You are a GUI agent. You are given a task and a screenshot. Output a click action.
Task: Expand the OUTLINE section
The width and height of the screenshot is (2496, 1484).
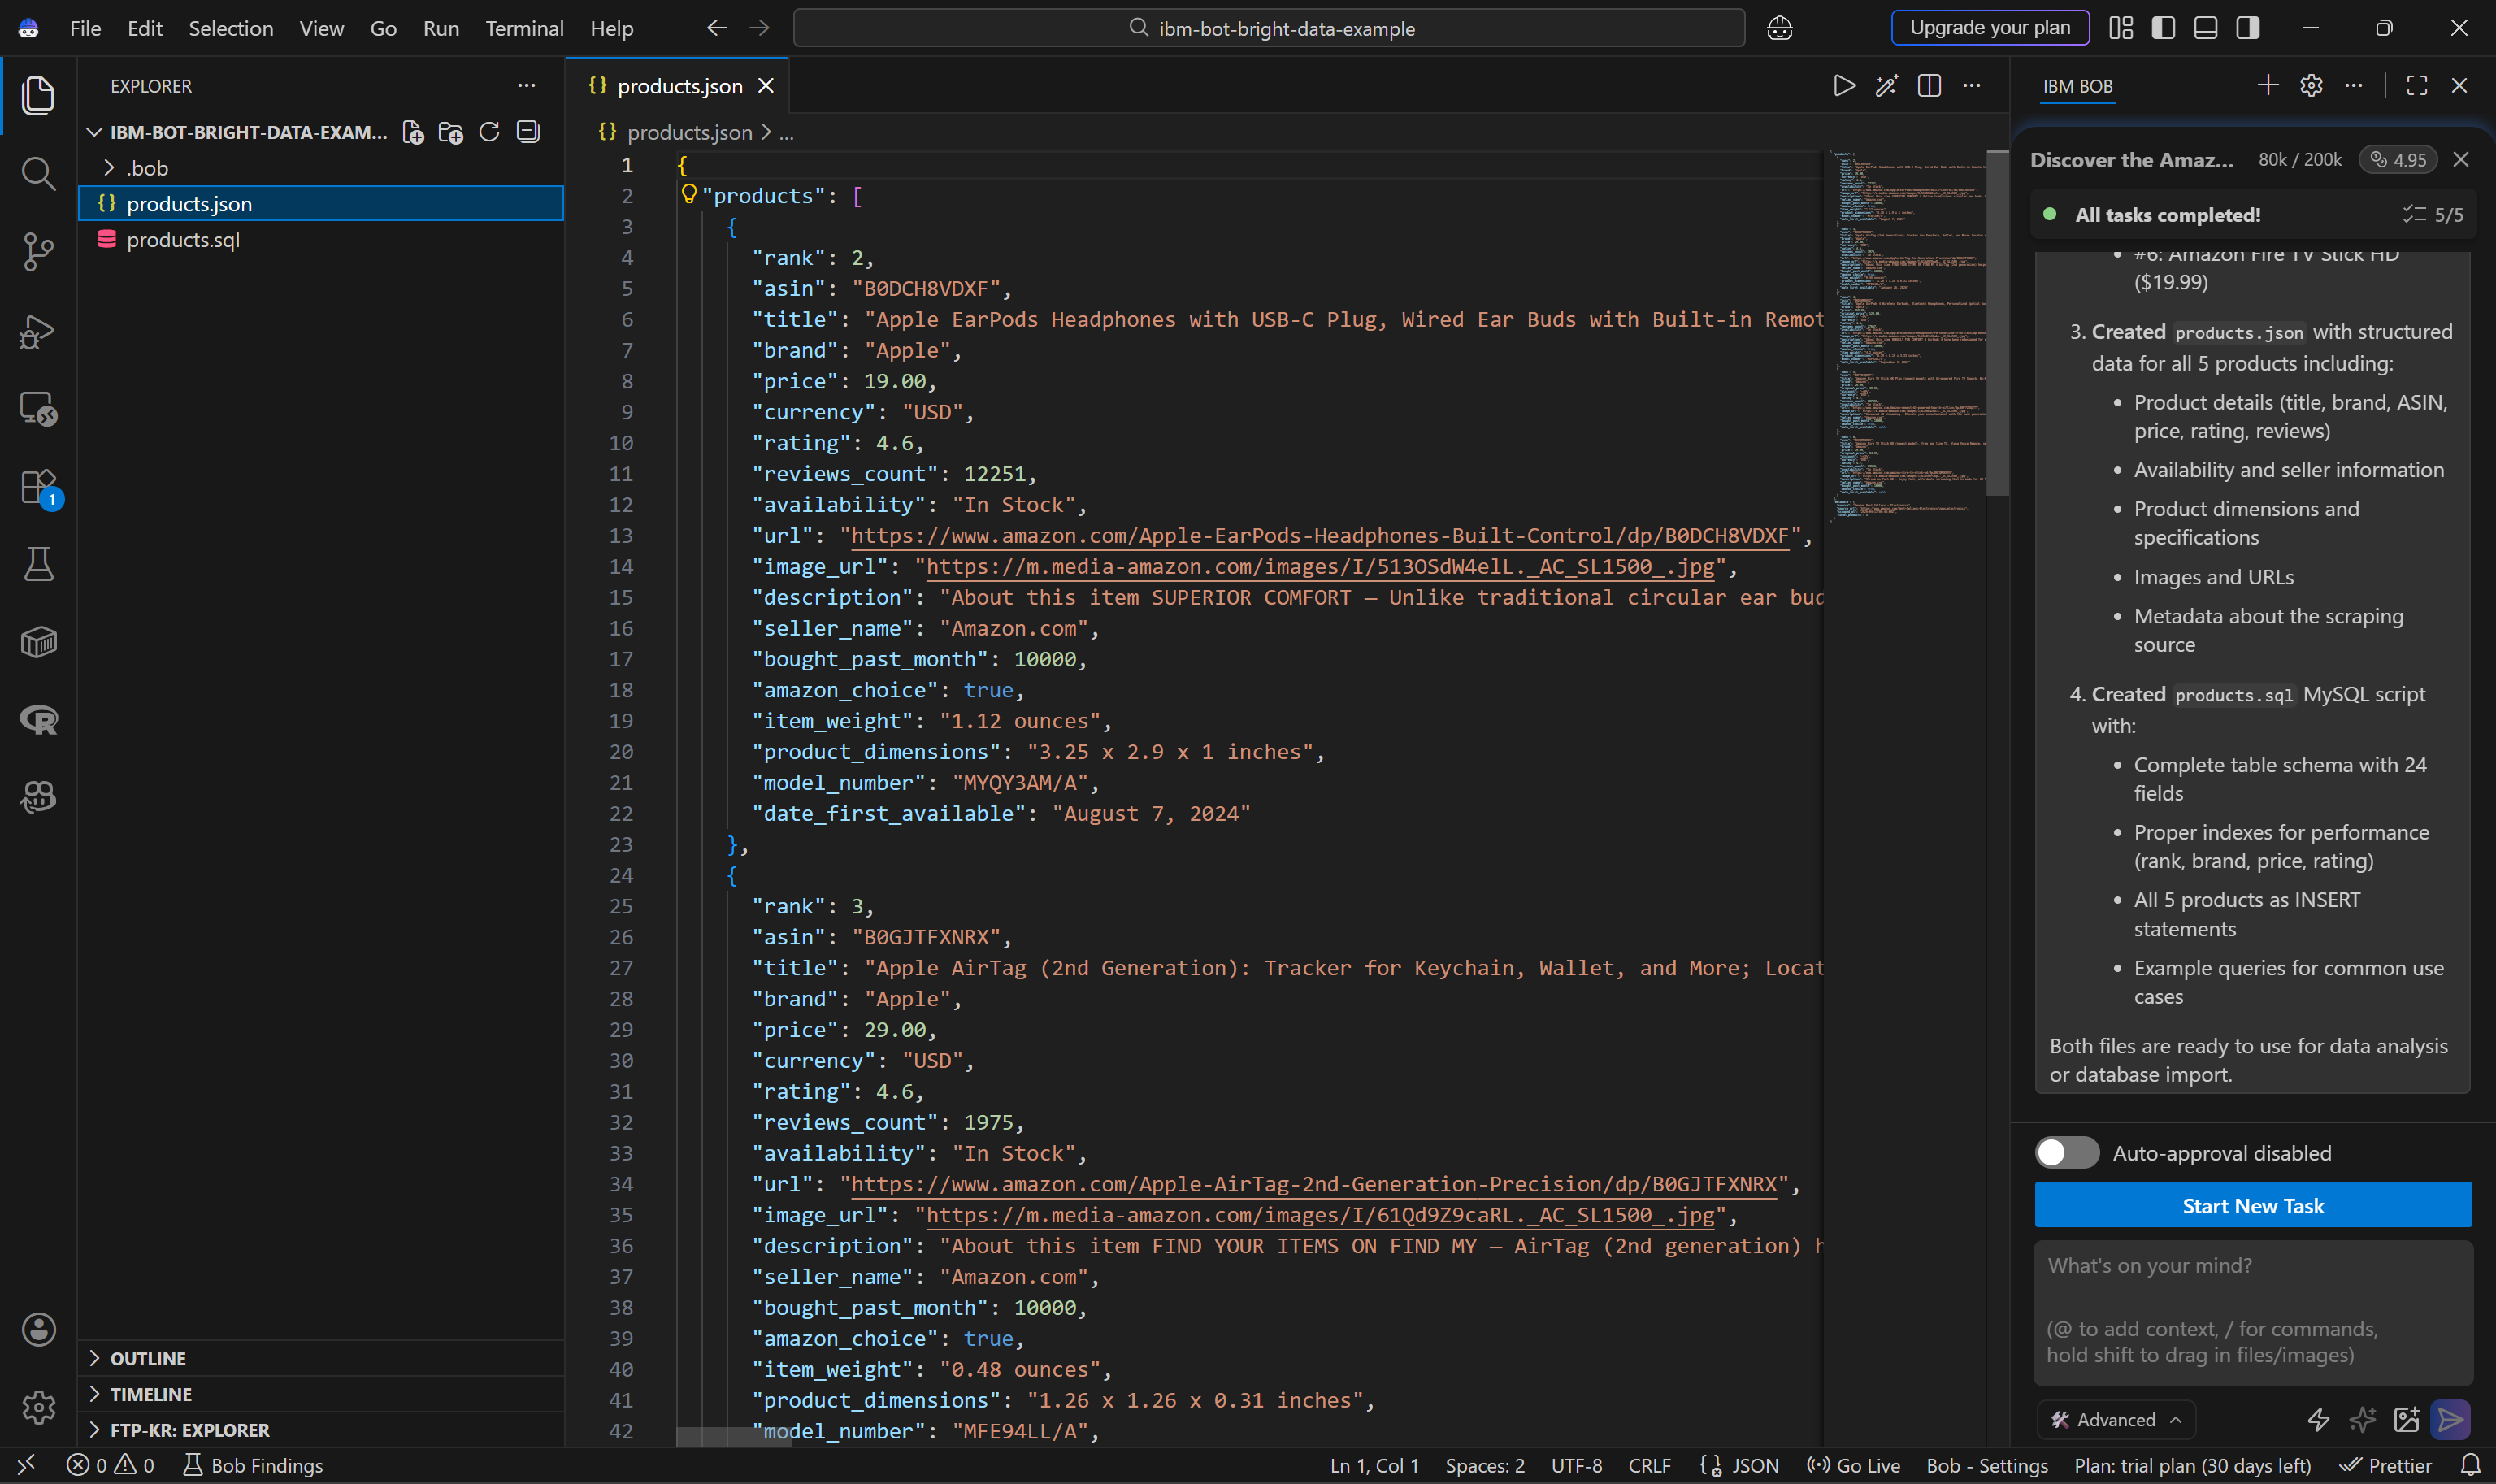(x=320, y=1358)
